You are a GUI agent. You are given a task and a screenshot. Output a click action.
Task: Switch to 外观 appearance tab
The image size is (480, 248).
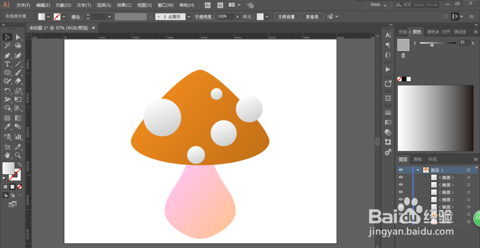[x=432, y=159]
